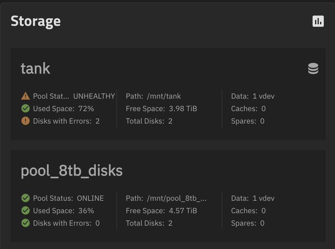
Task: Click the orange Disks with Errors alert icon
Action: point(26,121)
